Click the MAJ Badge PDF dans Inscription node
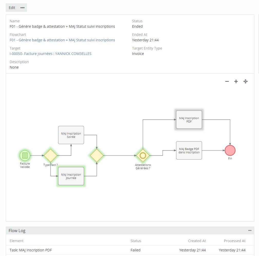Image resolution: width=259 pixels, height=256 pixels. coord(189,150)
